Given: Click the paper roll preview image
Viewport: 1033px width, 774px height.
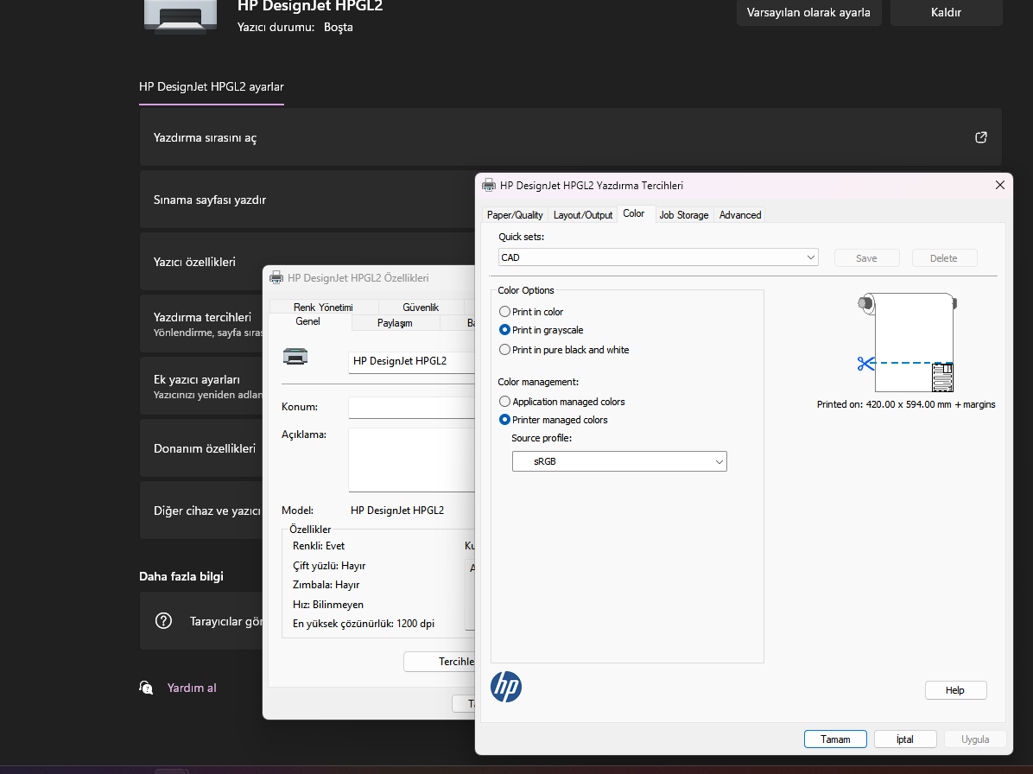Looking at the screenshot, I should [907, 343].
